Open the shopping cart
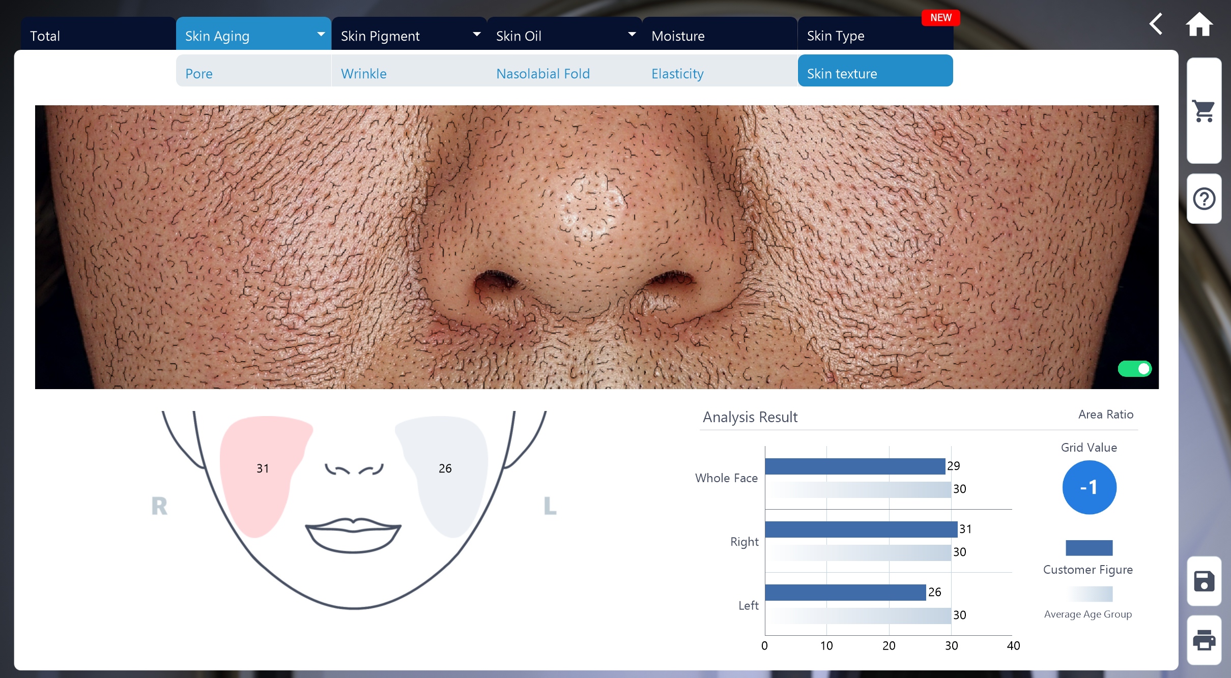 [x=1204, y=110]
